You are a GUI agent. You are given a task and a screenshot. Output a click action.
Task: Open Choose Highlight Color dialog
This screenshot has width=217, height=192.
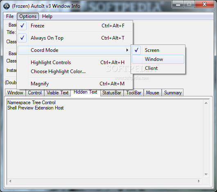[75, 71]
